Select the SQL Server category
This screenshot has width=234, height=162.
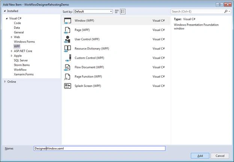tap(21, 60)
